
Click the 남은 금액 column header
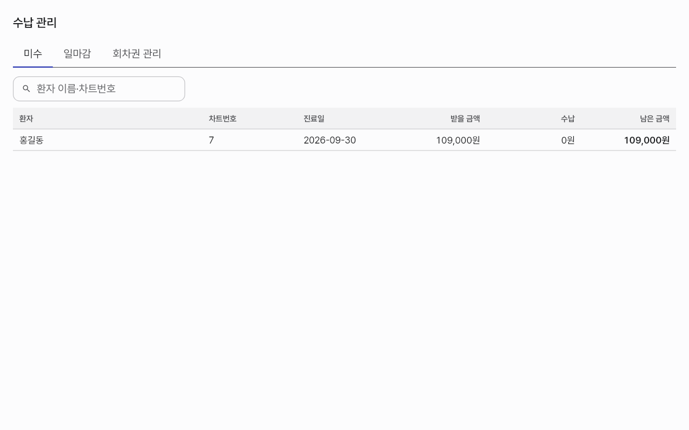tap(655, 119)
